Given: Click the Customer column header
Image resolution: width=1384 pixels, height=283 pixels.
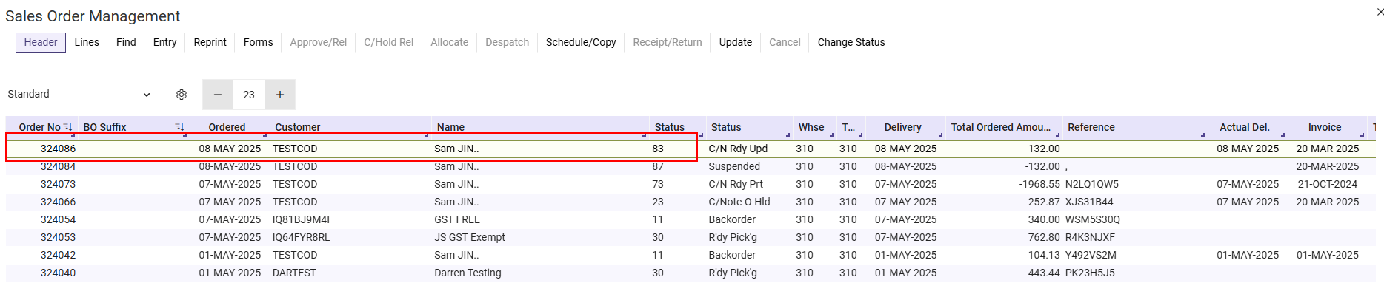Looking at the screenshot, I should [298, 127].
